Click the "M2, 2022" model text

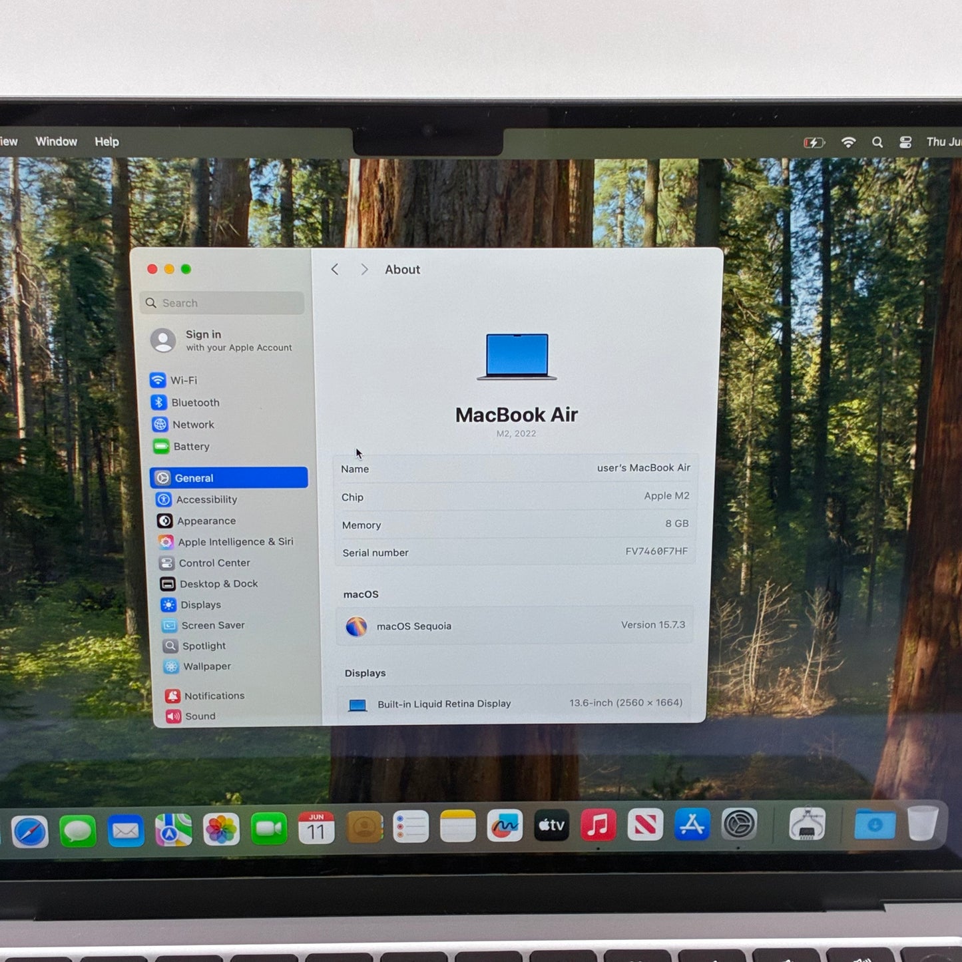point(516,433)
